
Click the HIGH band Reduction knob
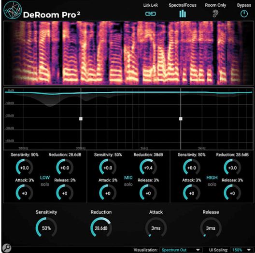(x=232, y=168)
